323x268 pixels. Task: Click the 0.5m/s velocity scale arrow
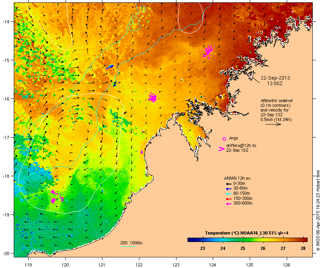click(x=273, y=124)
